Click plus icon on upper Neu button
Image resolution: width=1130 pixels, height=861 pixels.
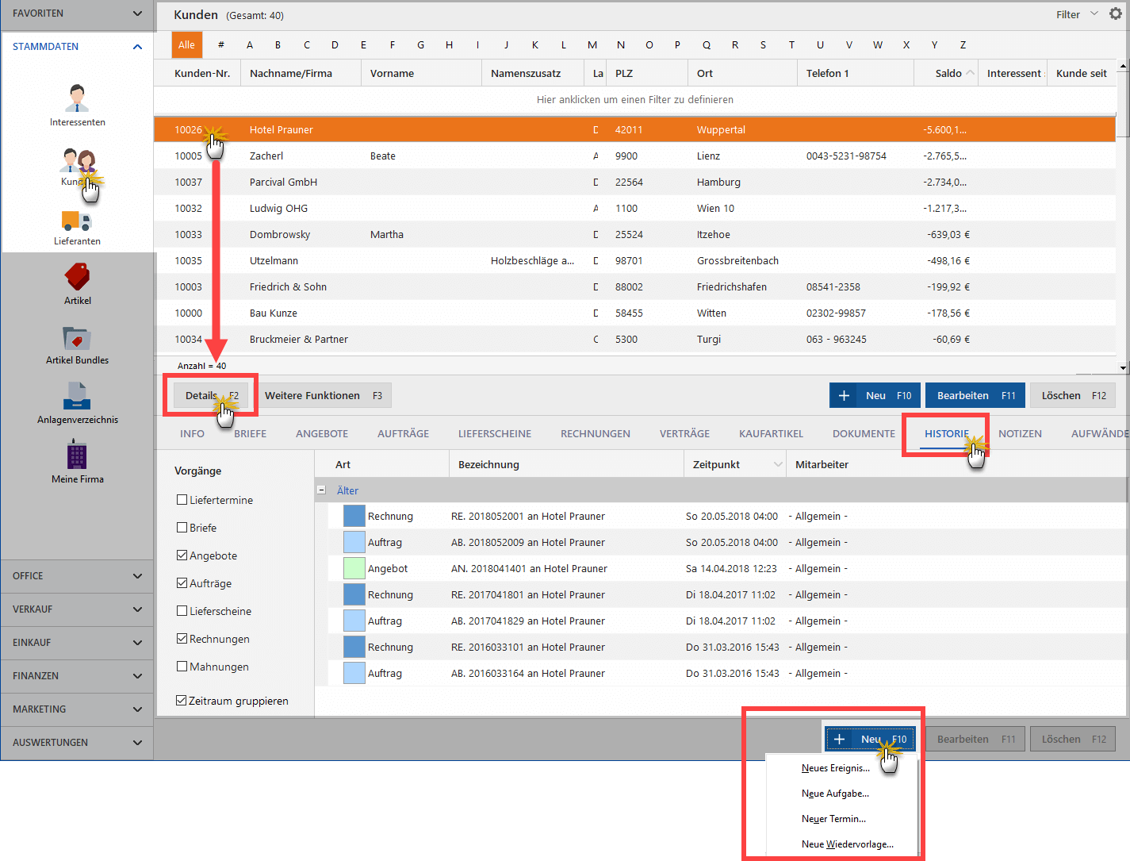844,395
